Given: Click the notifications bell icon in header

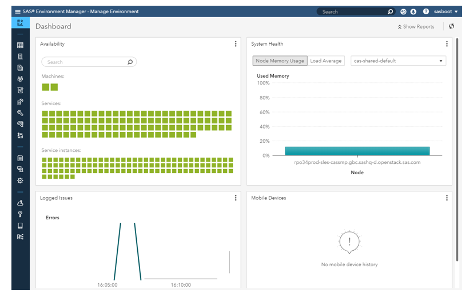Looking at the screenshot, I should click(413, 11).
